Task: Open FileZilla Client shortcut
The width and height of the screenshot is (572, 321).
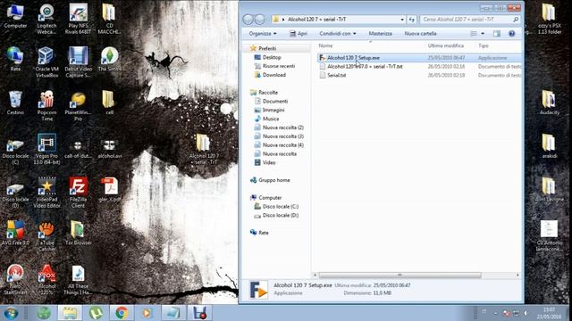Action: coord(78,193)
